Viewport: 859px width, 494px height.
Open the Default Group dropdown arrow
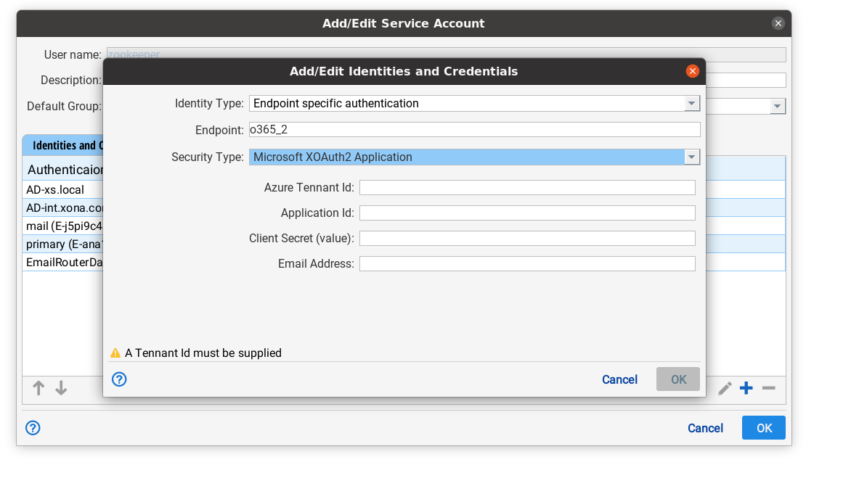click(778, 107)
